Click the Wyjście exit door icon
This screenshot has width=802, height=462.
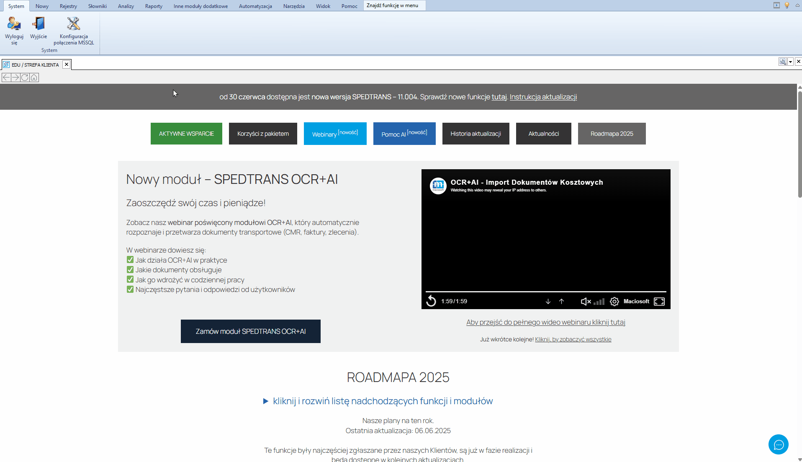[x=39, y=24]
